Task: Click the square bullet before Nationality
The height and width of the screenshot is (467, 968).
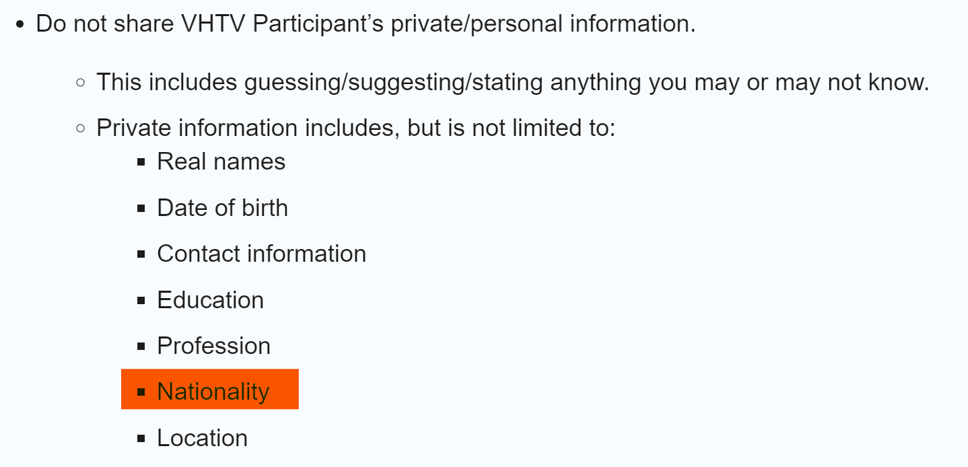Action: coord(141,392)
